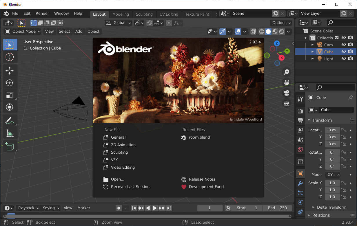Hide Light in viewport via eye icon
The width and height of the screenshot is (357, 226).
[344, 58]
